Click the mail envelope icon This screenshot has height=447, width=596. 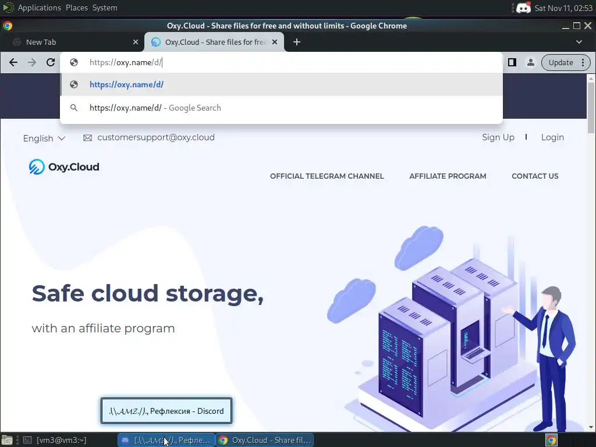(x=87, y=137)
